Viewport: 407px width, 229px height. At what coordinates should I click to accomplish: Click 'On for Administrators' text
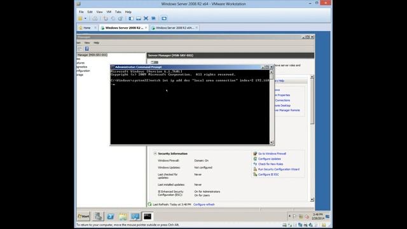pos(207,191)
